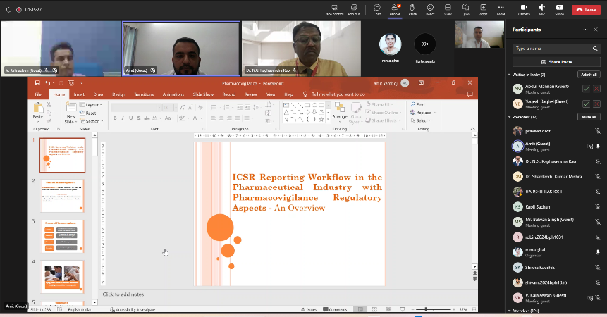607x317 pixels.
Task: Open the More options menu in toolbar
Action: (501, 9)
